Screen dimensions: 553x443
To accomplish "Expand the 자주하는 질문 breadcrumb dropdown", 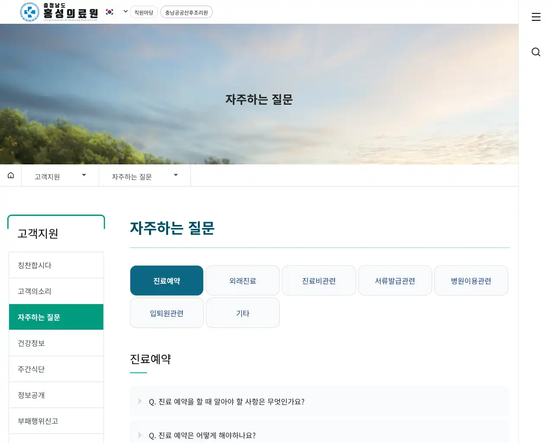I will (144, 176).
